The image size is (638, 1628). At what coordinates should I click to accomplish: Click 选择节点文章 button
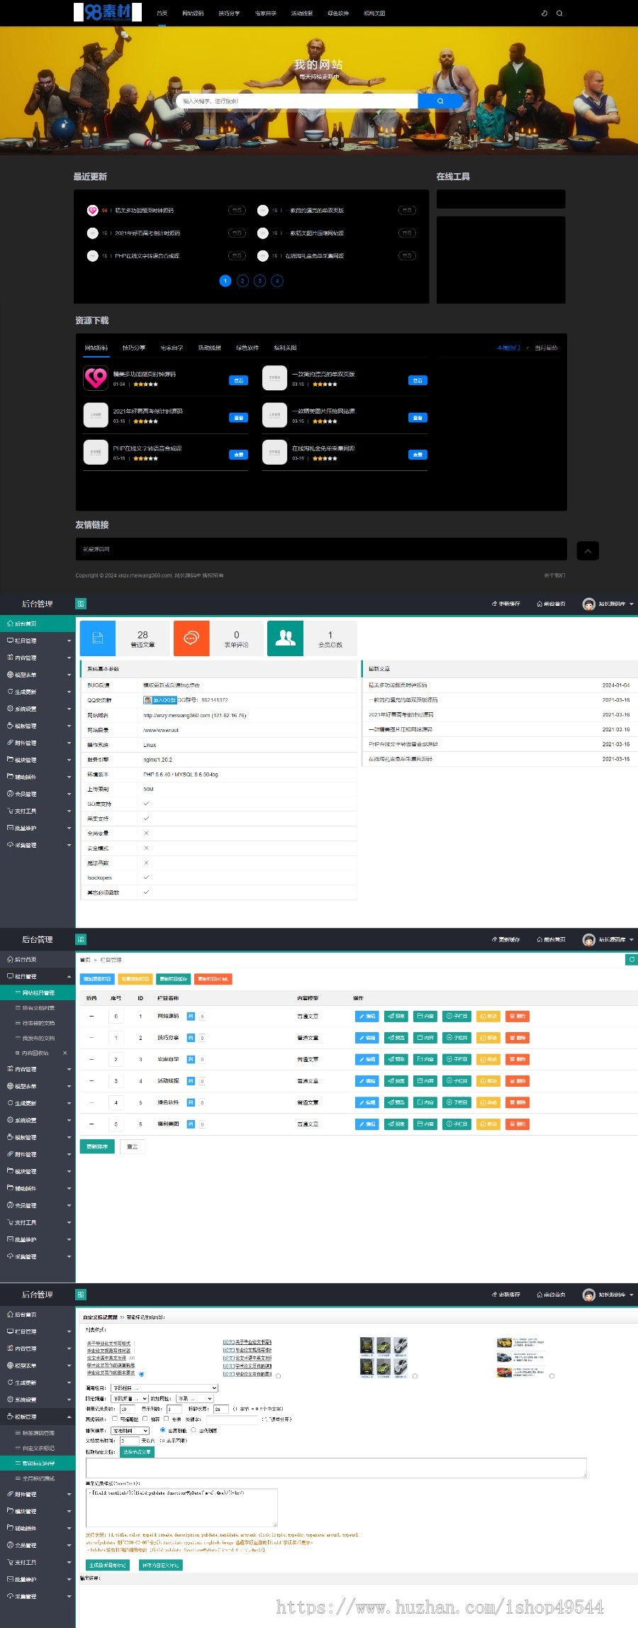[x=137, y=1451]
